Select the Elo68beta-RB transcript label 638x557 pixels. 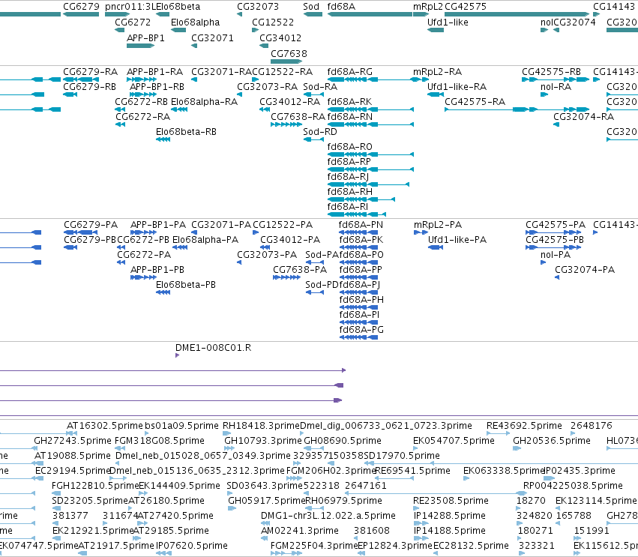(186, 132)
